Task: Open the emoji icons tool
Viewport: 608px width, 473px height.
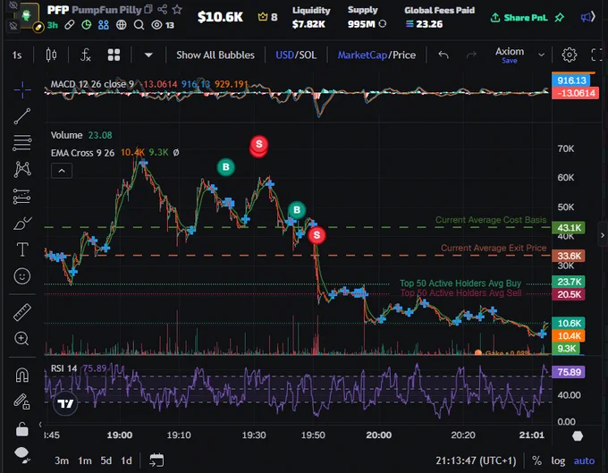Action: (x=22, y=276)
